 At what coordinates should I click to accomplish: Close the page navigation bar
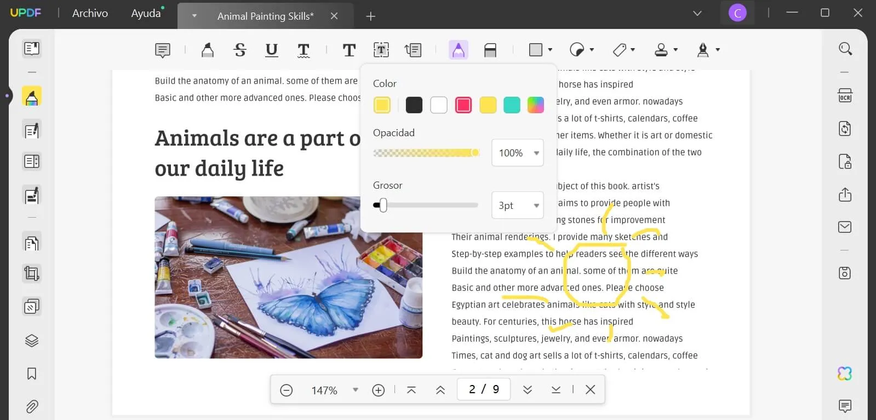click(x=590, y=390)
